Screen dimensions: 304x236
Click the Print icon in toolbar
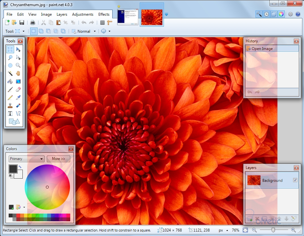coord(32,22)
